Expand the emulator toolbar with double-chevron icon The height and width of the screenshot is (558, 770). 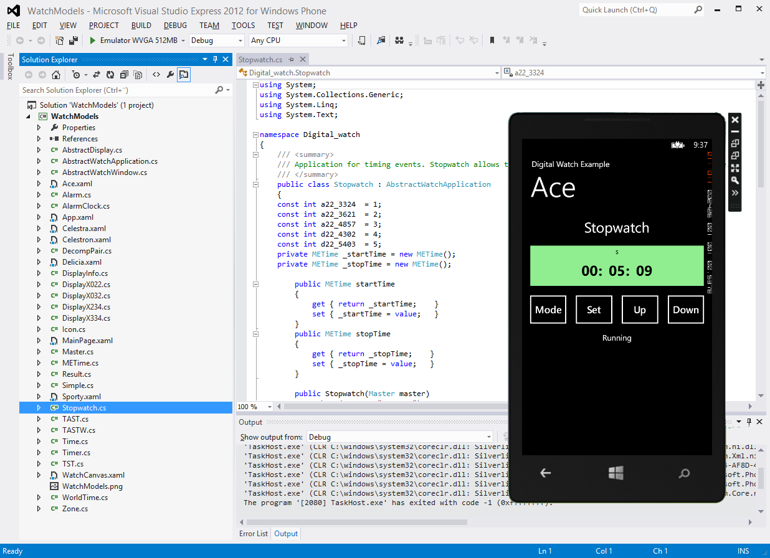735,192
